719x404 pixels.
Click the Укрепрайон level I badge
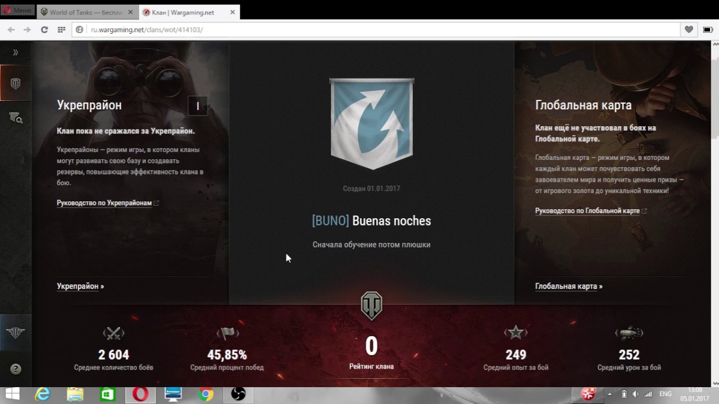point(198,106)
